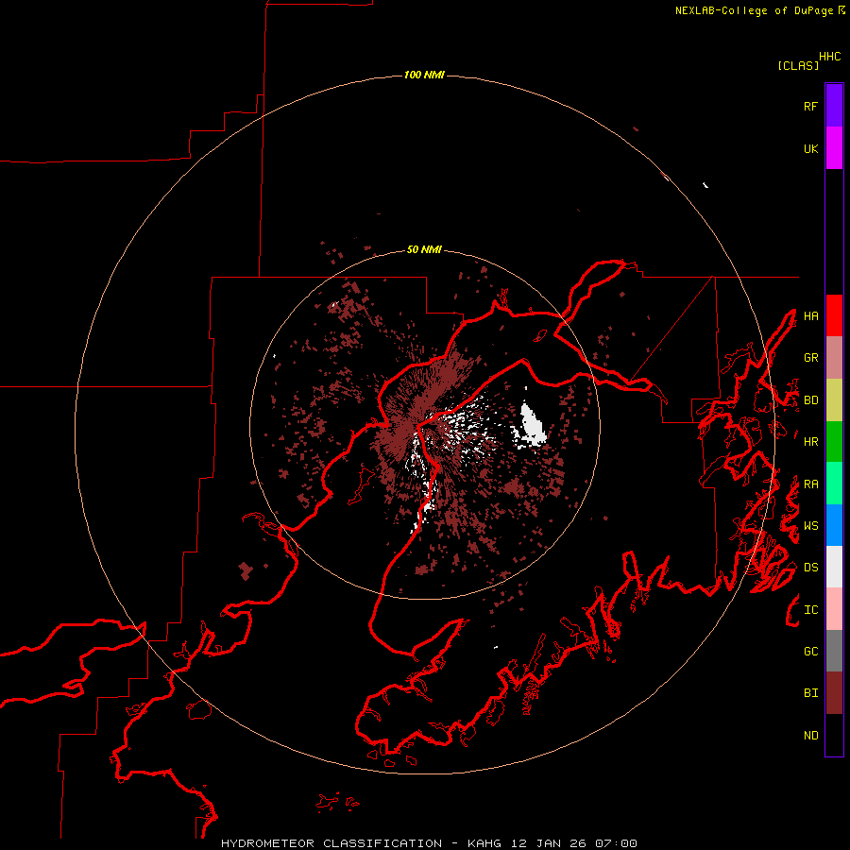The height and width of the screenshot is (850, 850).
Task: Select the IC pink legend swatch
Action: pyautogui.click(x=834, y=609)
